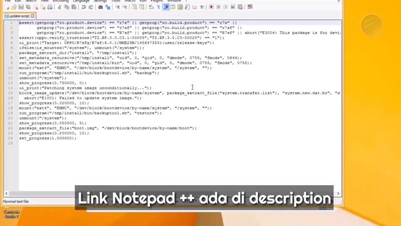
Task: Toggle synchronize vertical scrolling icon
Action: [x=134, y=7]
